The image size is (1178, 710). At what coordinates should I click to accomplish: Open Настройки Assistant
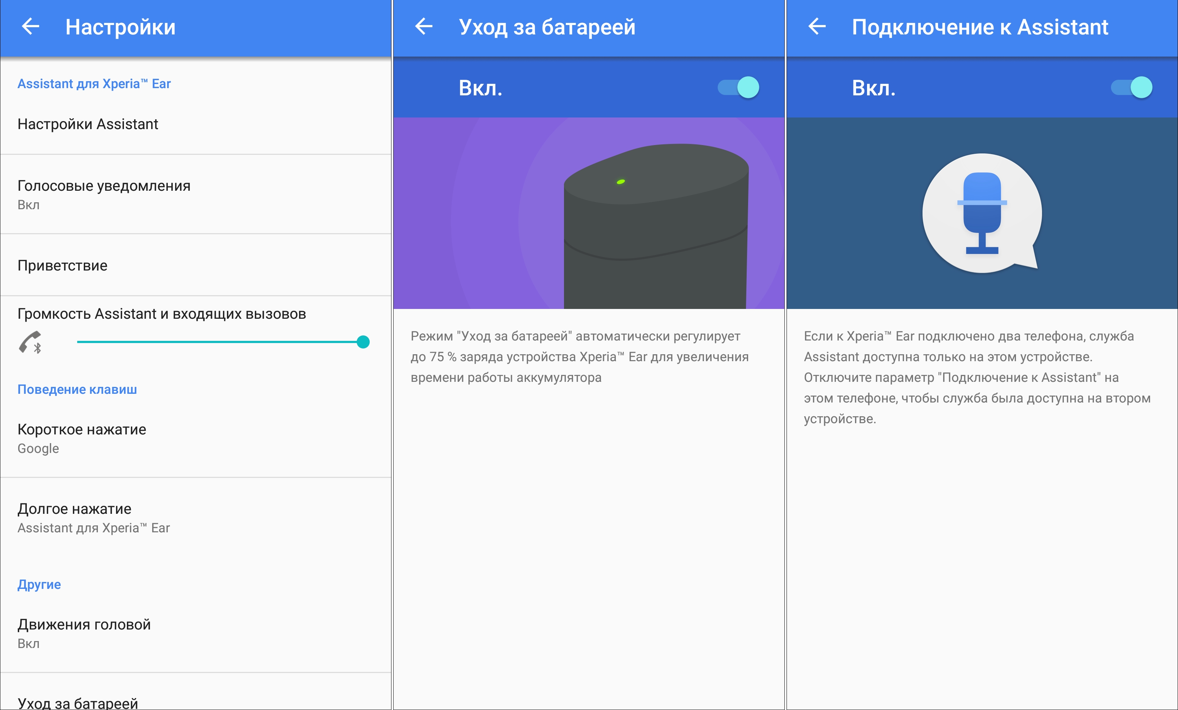[x=196, y=124]
